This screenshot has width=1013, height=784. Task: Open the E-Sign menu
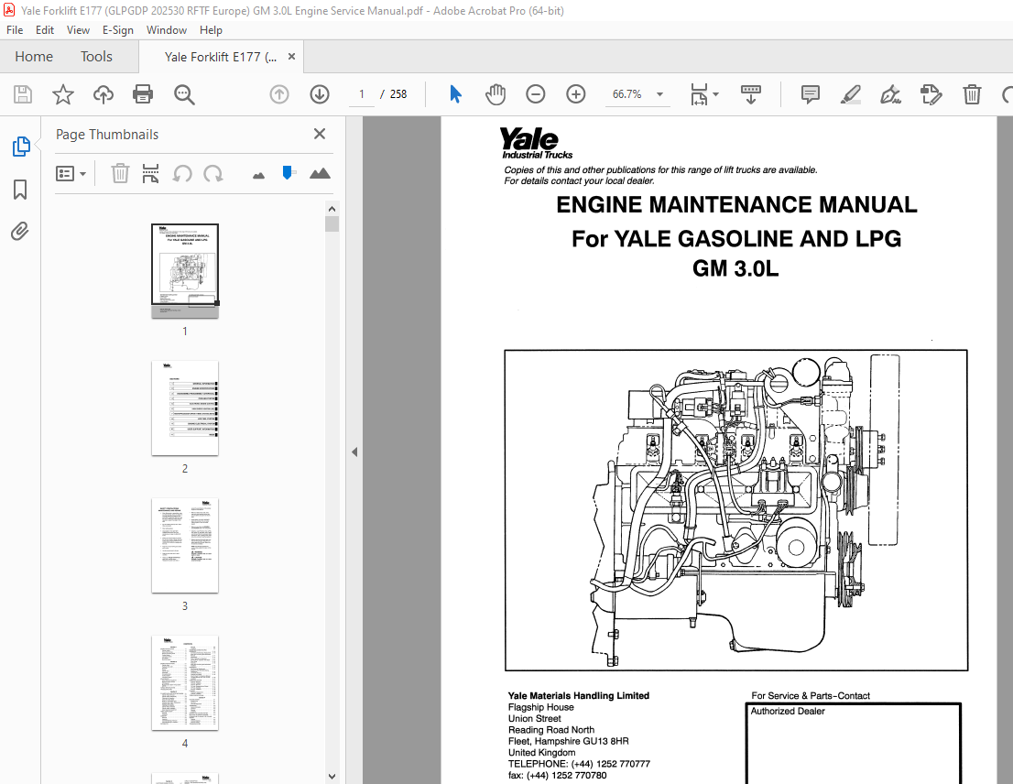[117, 29]
